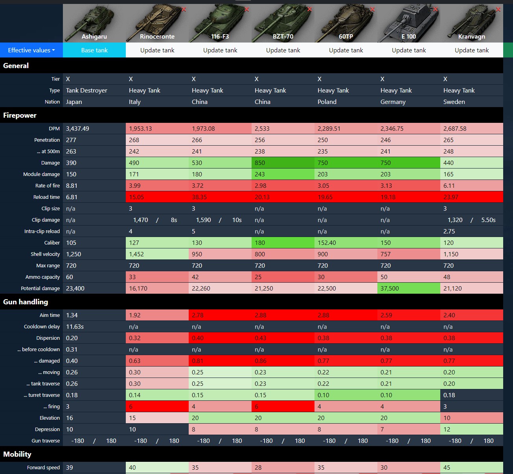Click Update tank under Kranvagn
Screen dimensions: 513x474
coord(472,50)
